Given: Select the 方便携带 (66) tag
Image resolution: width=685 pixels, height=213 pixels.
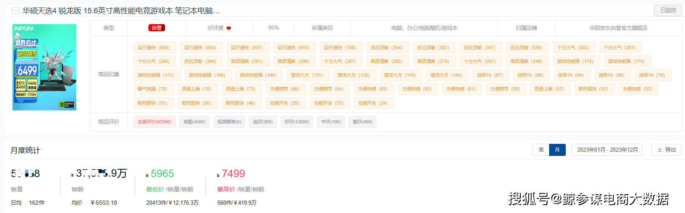Looking at the screenshot, I should pyautogui.click(x=285, y=89).
